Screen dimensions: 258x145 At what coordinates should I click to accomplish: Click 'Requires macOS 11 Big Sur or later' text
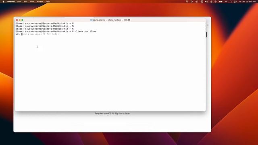(x=112, y=114)
